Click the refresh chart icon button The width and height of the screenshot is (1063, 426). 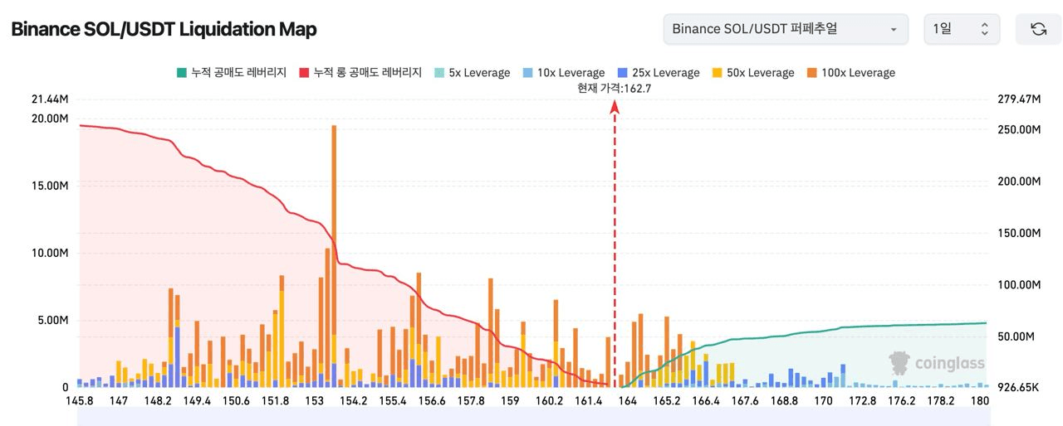(x=1038, y=29)
